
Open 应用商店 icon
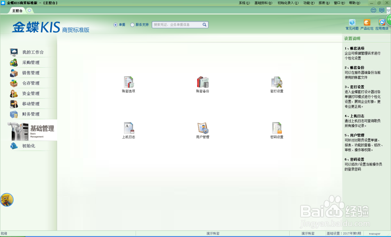382,25
